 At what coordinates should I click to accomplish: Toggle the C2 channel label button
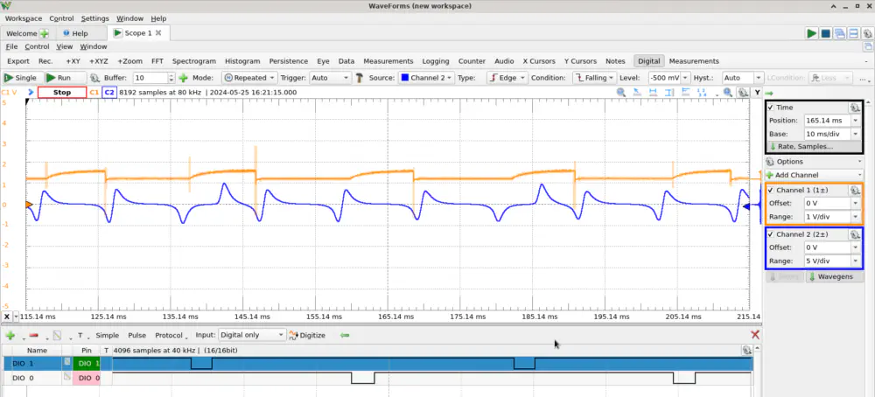pyautogui.click(x=108, y=93)
